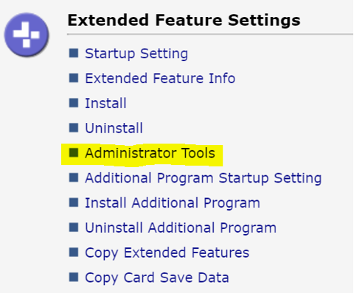This screenshot has height=293, width=354.
Task: Click the bullet beside highlighted Administrator Tools
Action: pos(74,152)
